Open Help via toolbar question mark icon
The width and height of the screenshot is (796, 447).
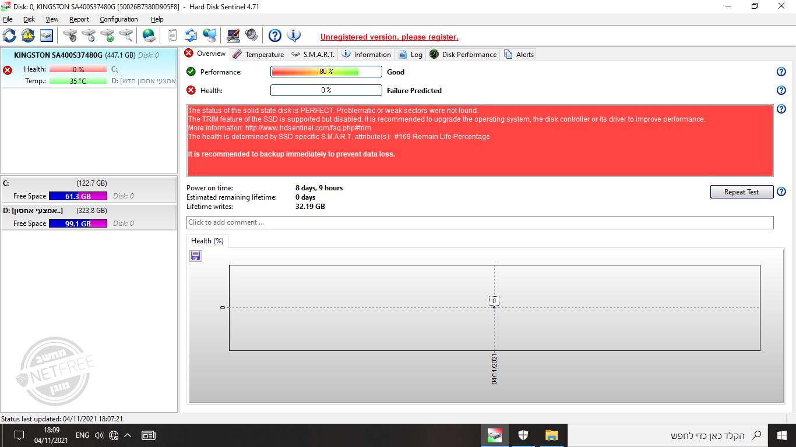pyautogui.click(x=275, y=36)
